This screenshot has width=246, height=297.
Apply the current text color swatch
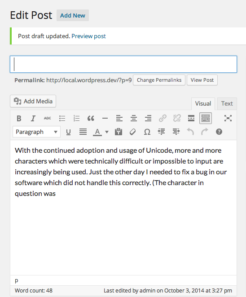[97, 132]
